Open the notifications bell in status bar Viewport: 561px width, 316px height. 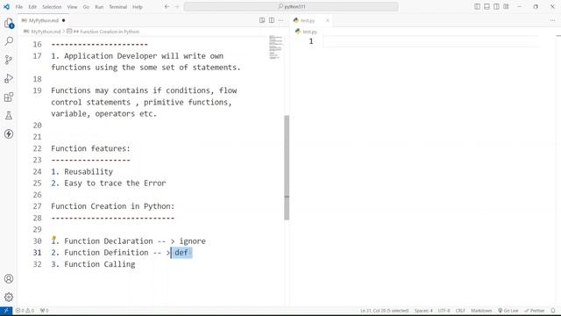tap(553, 311)
